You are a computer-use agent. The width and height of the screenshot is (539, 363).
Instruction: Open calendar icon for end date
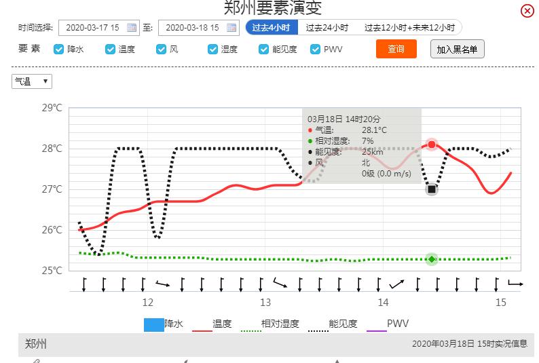[232, 28]
